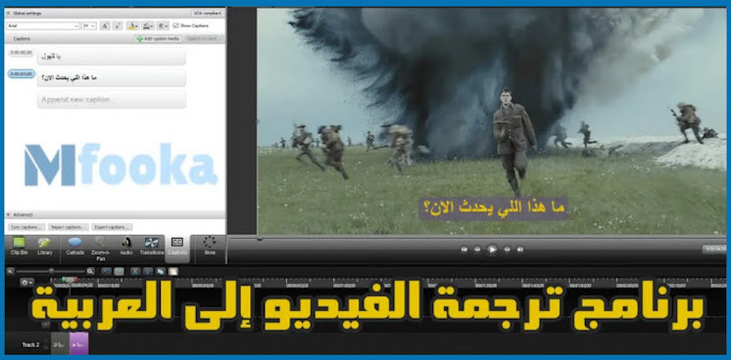Click the Append new caption field
The image size is (731, 360).
click(112, 100)
